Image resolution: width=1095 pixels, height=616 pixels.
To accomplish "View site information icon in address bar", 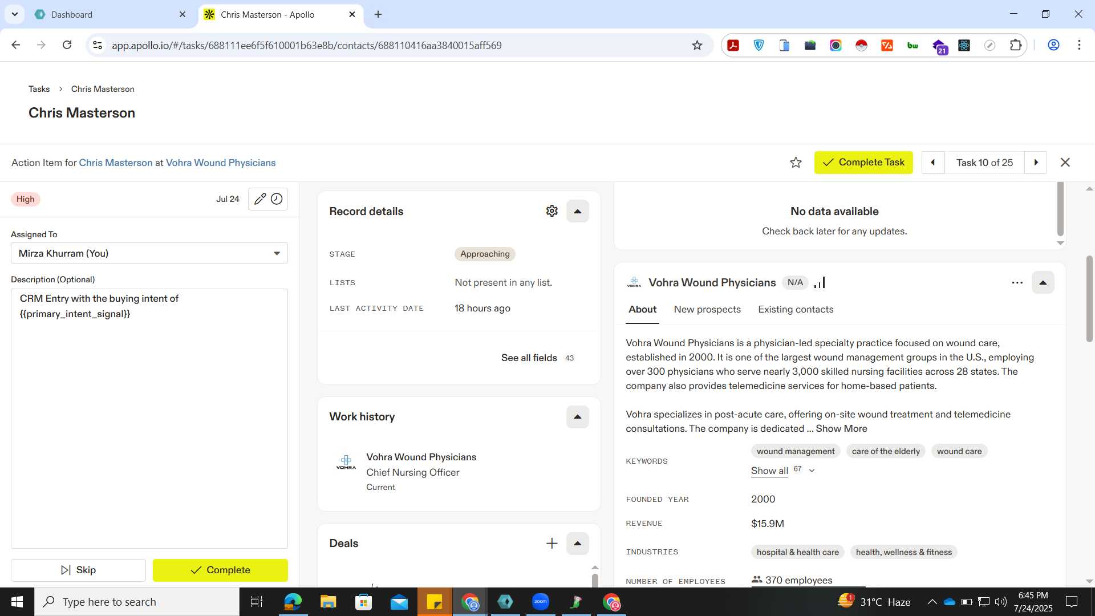I will click(x=98, y=45).
